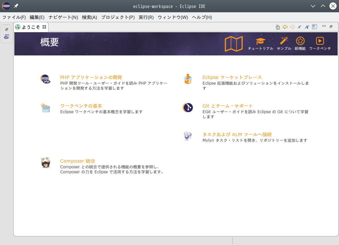Image resolution: width=339 pixels, height=245 pixels.
Task: Select the ようこそ tab
Action: pyautogui.click(x=31, y=27)
